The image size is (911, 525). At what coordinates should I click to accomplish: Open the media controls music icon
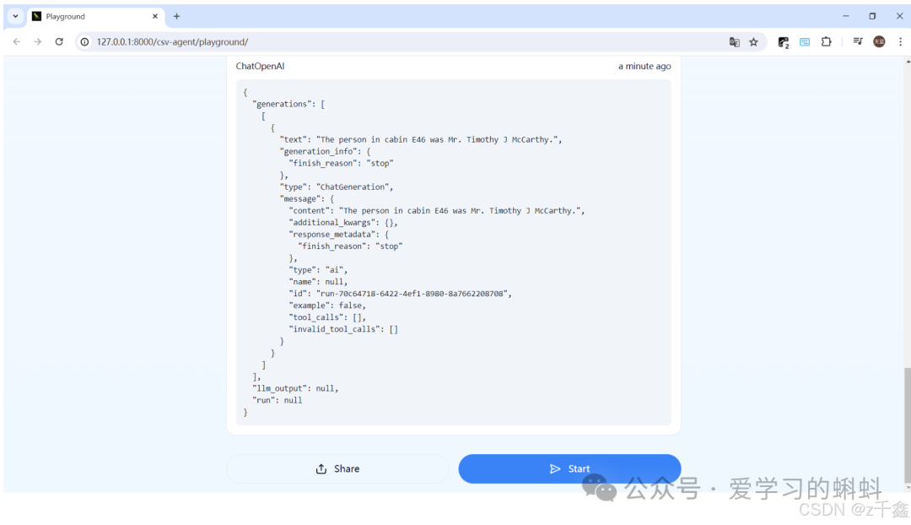857,41
